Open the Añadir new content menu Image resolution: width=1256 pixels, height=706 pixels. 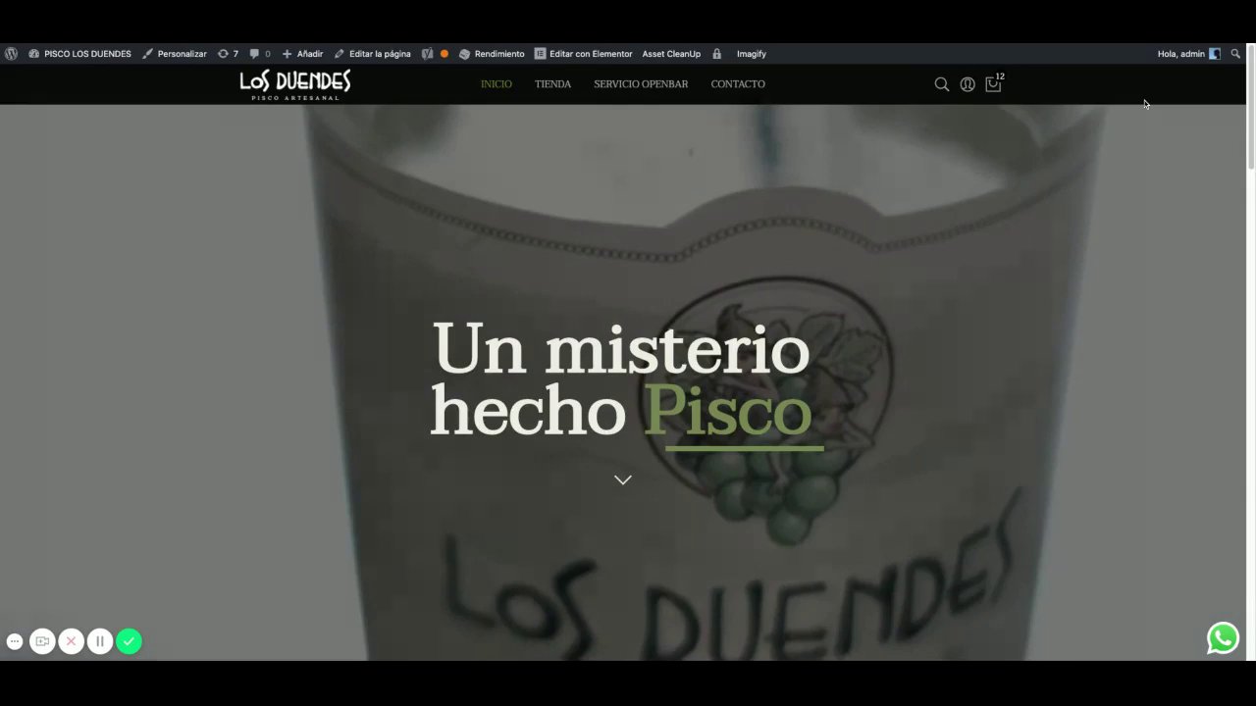302,54
